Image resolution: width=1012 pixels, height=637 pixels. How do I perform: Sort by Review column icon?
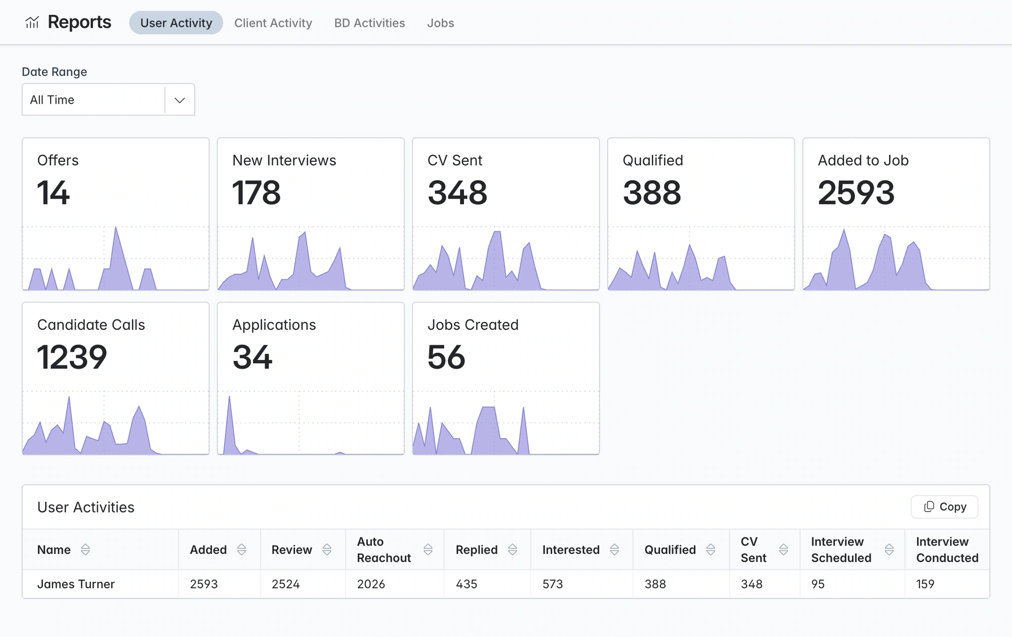click(327, 549)
